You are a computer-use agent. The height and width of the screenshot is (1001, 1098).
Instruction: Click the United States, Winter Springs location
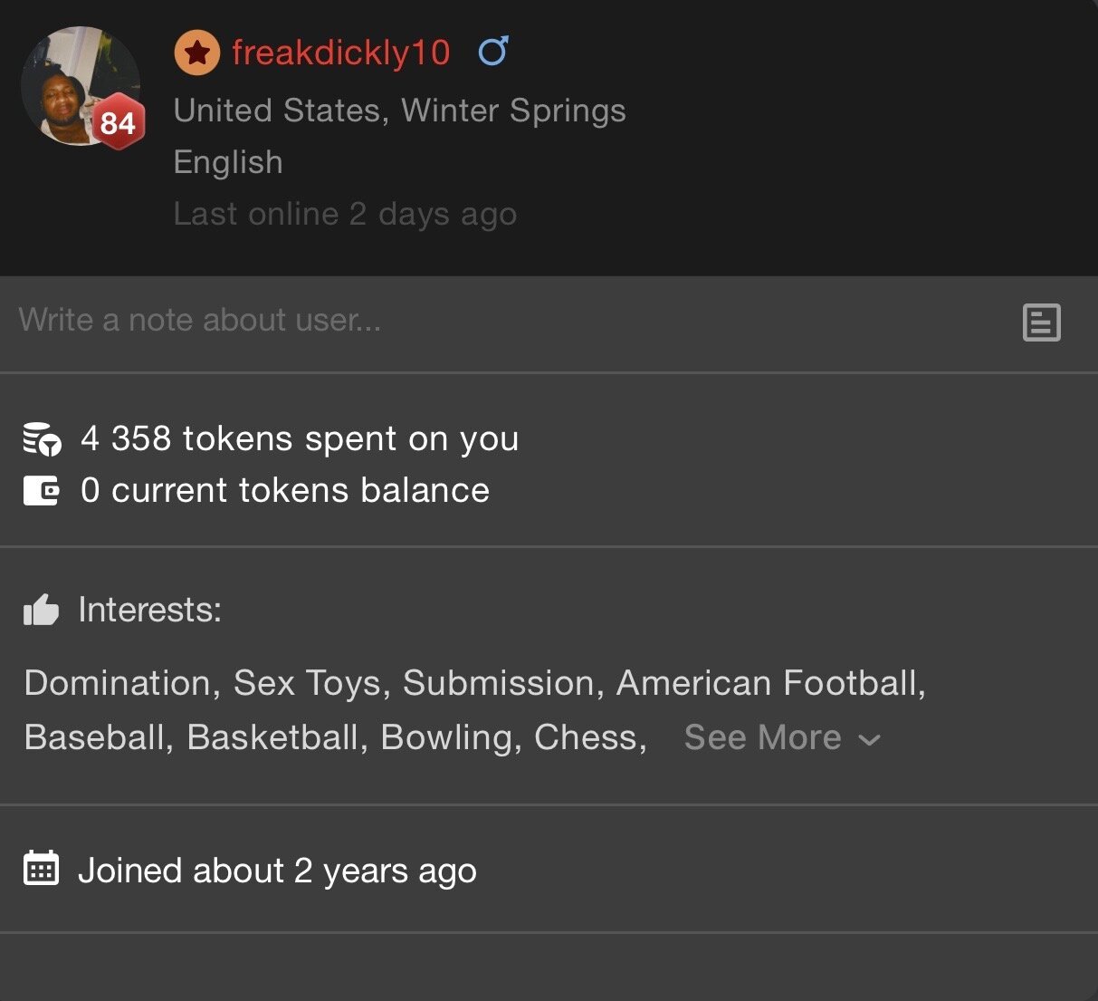(x=399, y=111)
